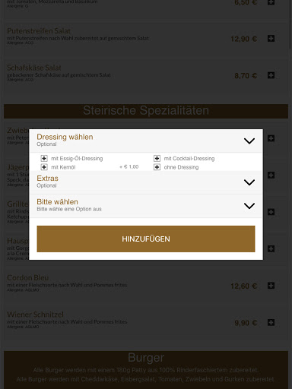292x389 pixels.
Task: Select mit Kernöl option
Action: pyautogui.click(x=44, y=167)
